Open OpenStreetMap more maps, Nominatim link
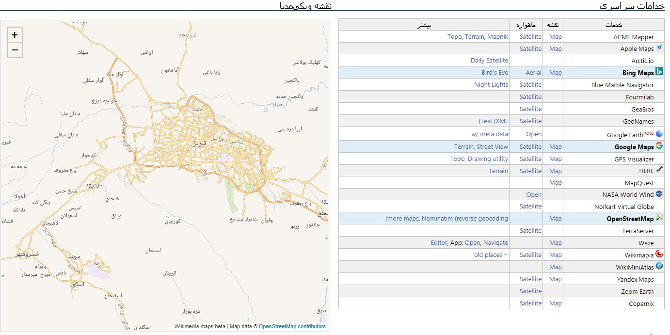The image size is (670, 335). click(x=447, y=219)
